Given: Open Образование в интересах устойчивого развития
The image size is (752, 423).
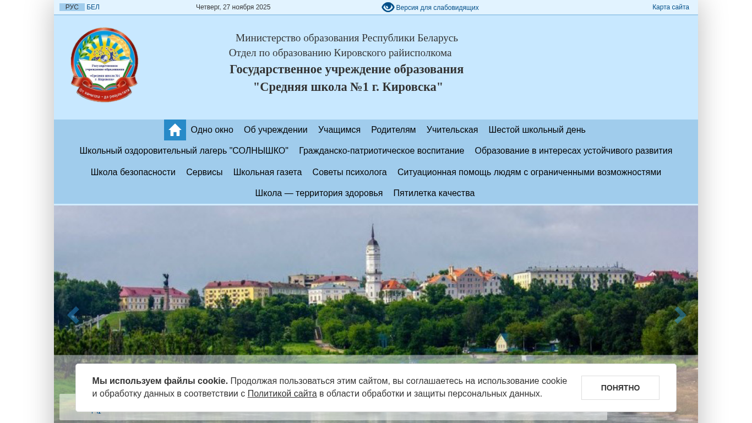Looking at the screenshot, I should 574,151.
